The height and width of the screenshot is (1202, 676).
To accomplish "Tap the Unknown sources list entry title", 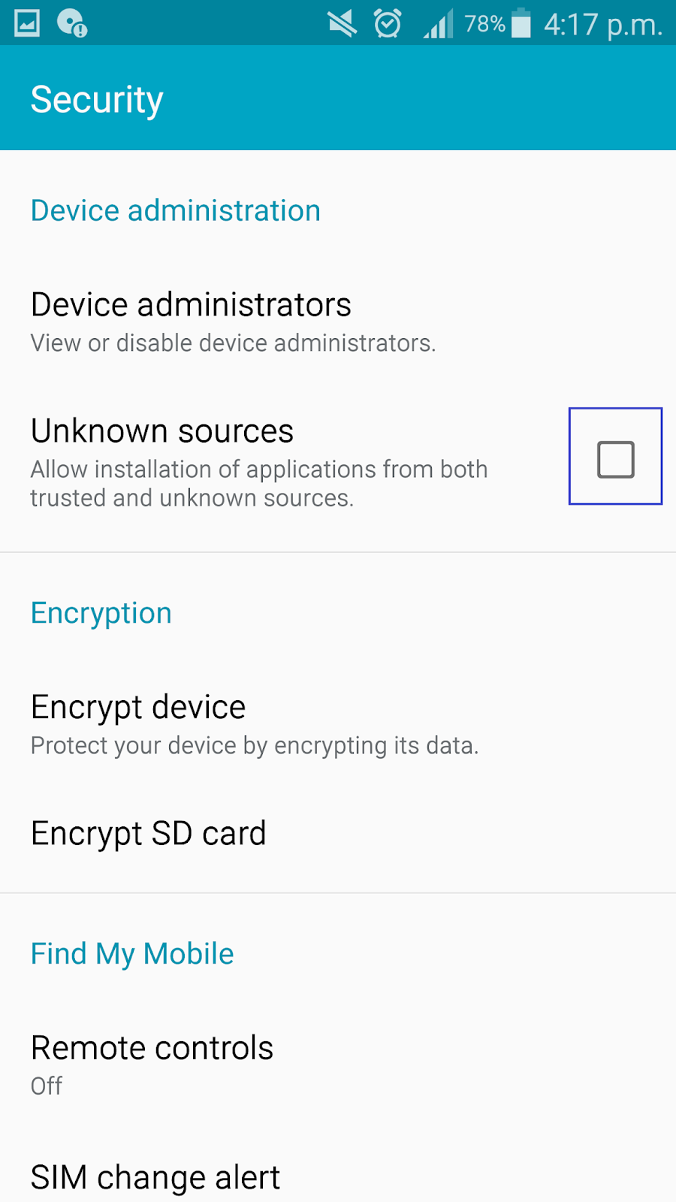I will tap(162, 431).
